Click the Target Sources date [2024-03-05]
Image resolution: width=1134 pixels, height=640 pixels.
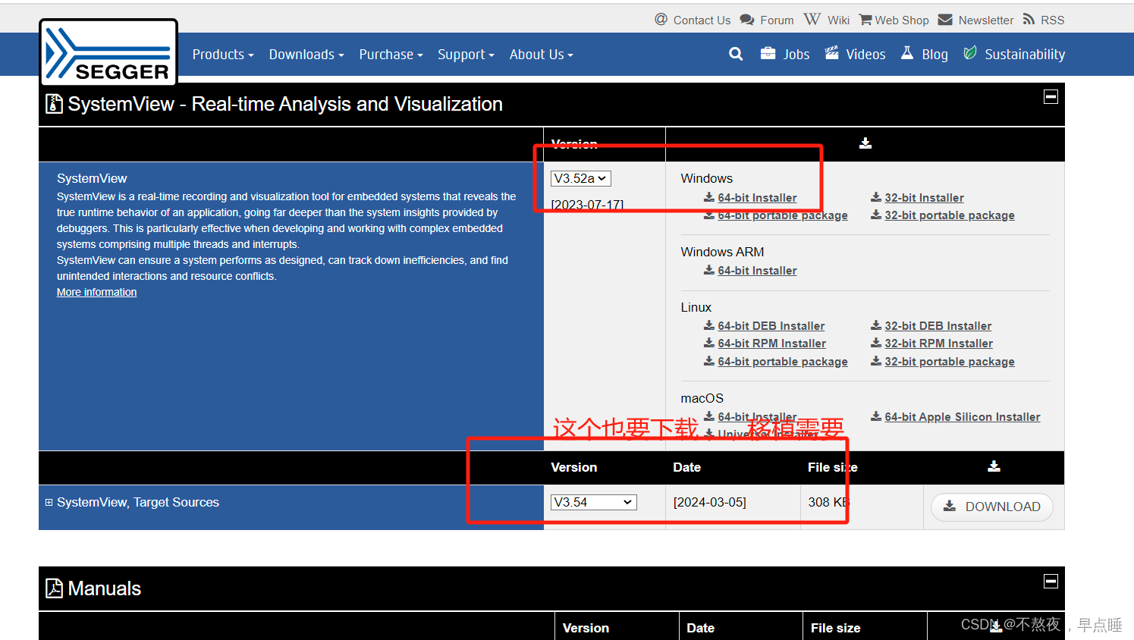tap(710, 502)
